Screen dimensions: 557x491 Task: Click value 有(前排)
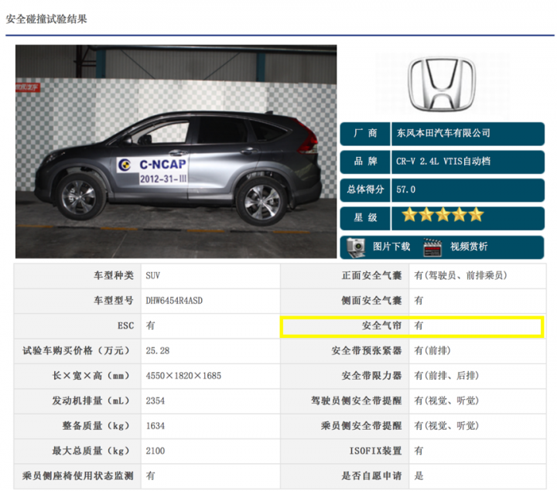point(432,351)
